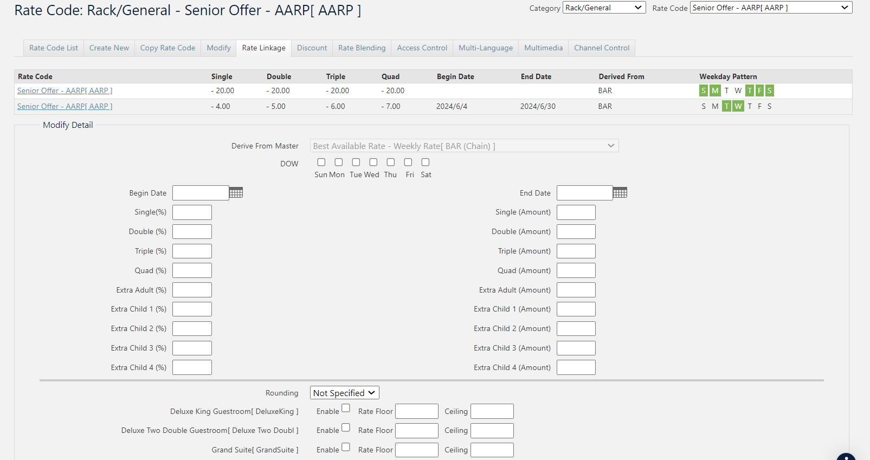Open the second Senior Offer - AARP row link
This screenshot has height=460, width=870.
(65, 106)
